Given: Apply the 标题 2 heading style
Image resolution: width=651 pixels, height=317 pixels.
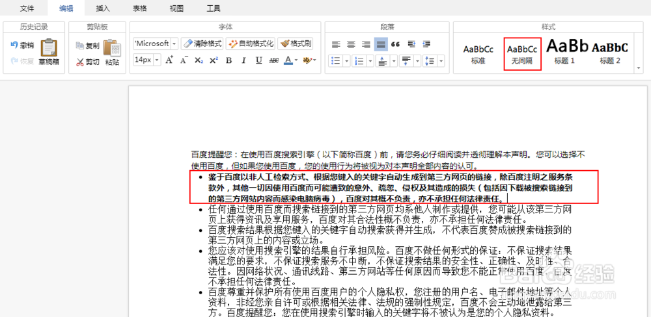Looking at the screenshot, I should 610,53.
